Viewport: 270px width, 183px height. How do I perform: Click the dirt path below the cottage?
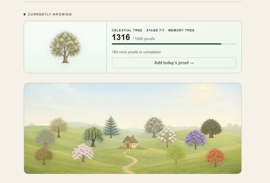(130, 161)
